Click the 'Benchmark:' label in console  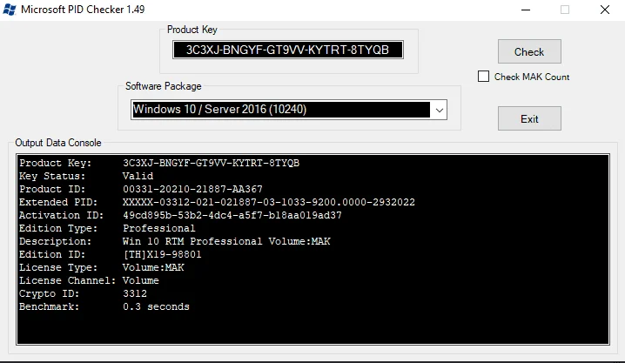tap(49, 306)
